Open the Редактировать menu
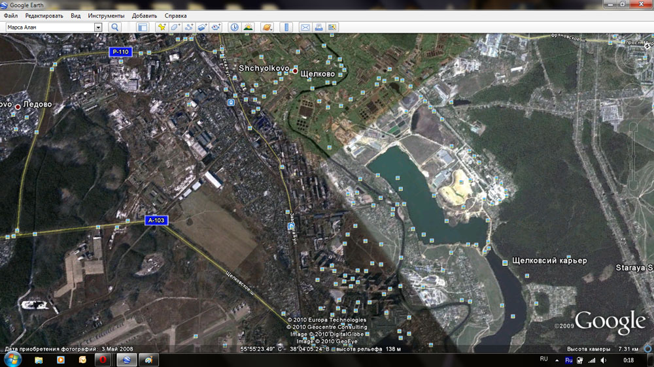The height and width of the screenshot is (367, 654). 44,16
